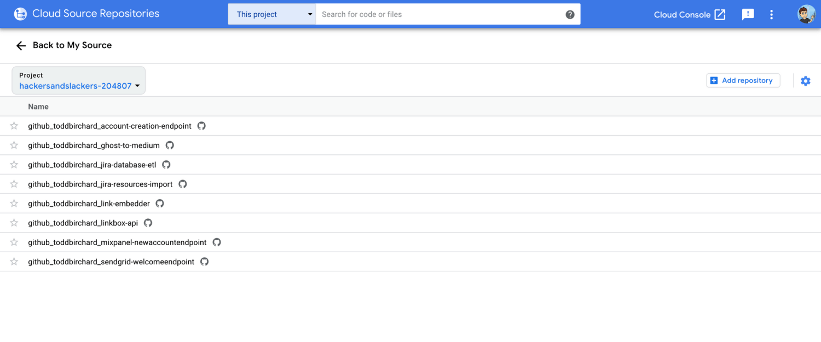Open github_toddbirchard_account-creation-endpoint repository
Image resolution: width=821 pixels, height=342 pixels.
point(110,126)
